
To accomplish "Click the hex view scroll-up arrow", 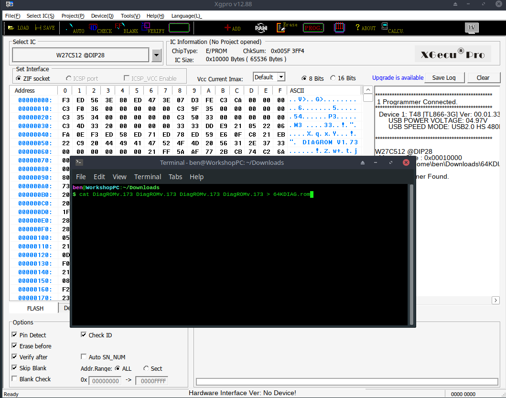I will 368,90.
